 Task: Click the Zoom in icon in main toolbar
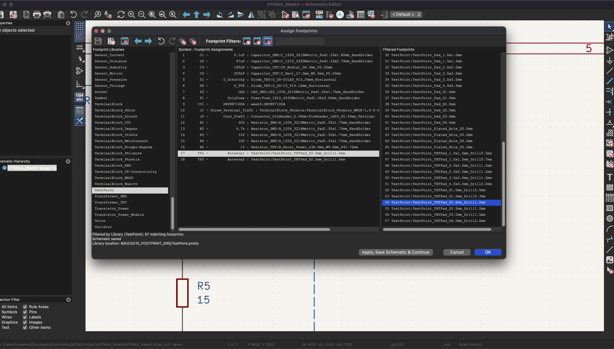pyautogui.click(x=131, y=15)
